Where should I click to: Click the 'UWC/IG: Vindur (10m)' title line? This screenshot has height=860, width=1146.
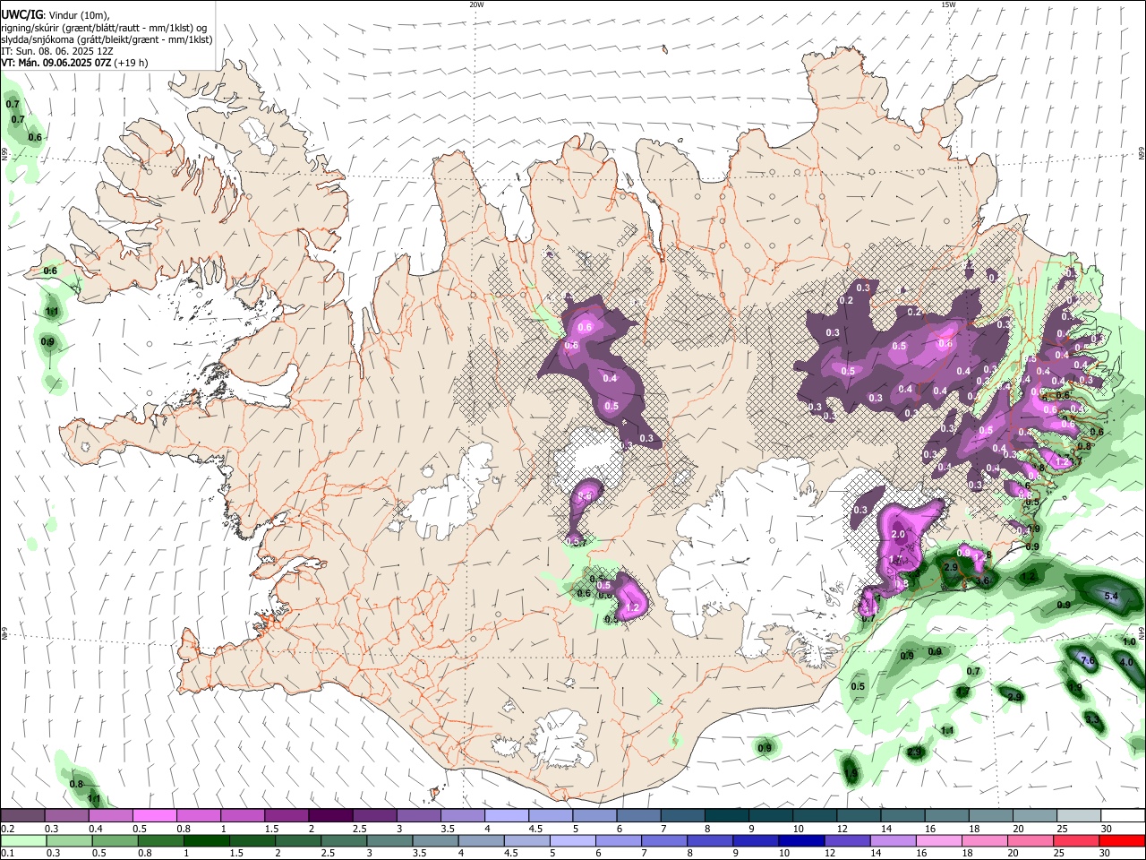click(56, 15)
